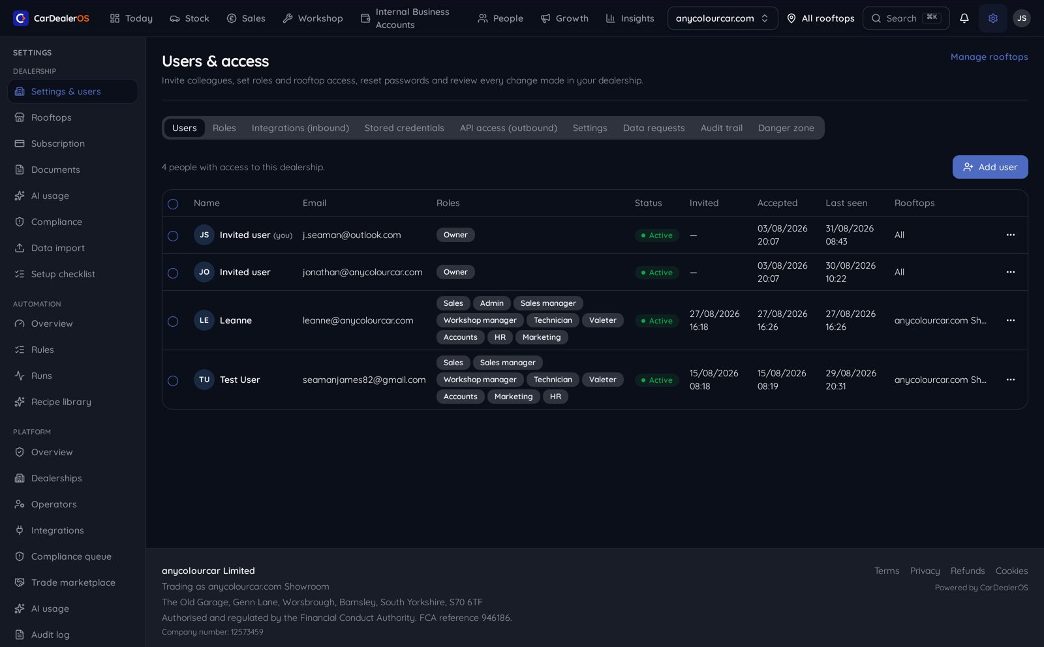Toggle the select-all checkbox in table header

point(173,204)
